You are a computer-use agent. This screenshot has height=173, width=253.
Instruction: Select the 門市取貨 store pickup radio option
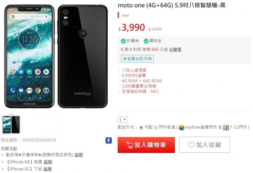[156, 128]
